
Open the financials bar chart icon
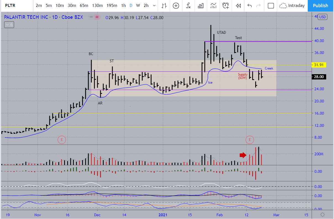tap(201, 6)
